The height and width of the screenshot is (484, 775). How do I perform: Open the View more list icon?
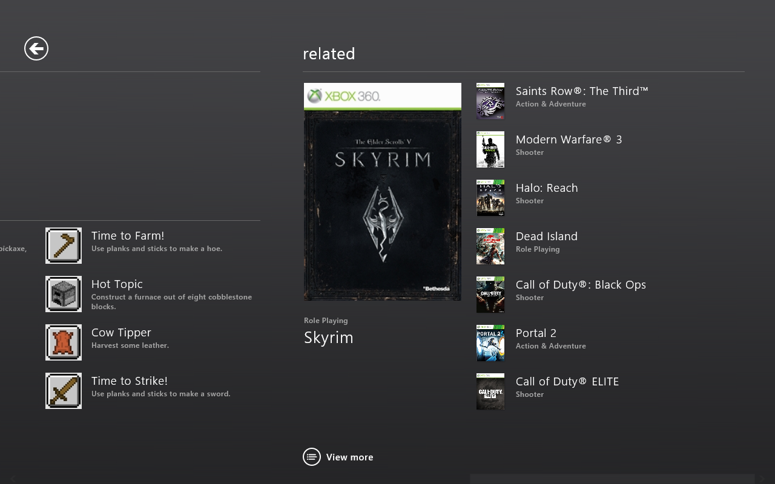tap(312, 457)
